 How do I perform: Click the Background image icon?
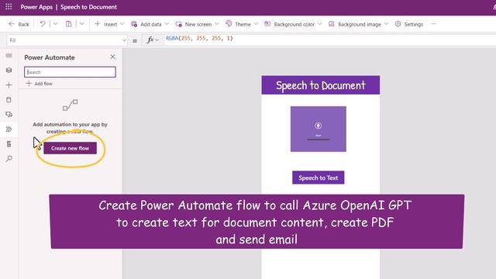(x=331, y=24)
